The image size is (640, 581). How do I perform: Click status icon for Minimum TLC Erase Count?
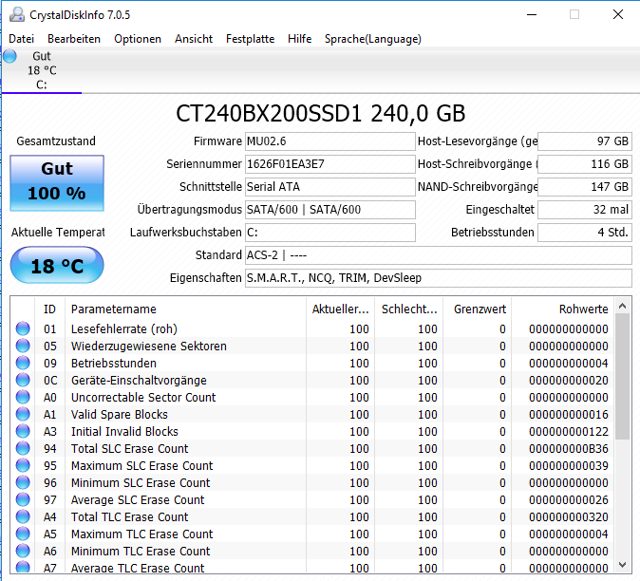[x=23, y=552]
